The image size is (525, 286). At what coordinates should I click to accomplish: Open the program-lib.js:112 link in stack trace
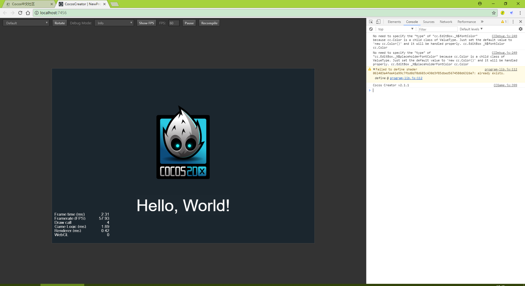pyautogui.click(x=406, y=78)
